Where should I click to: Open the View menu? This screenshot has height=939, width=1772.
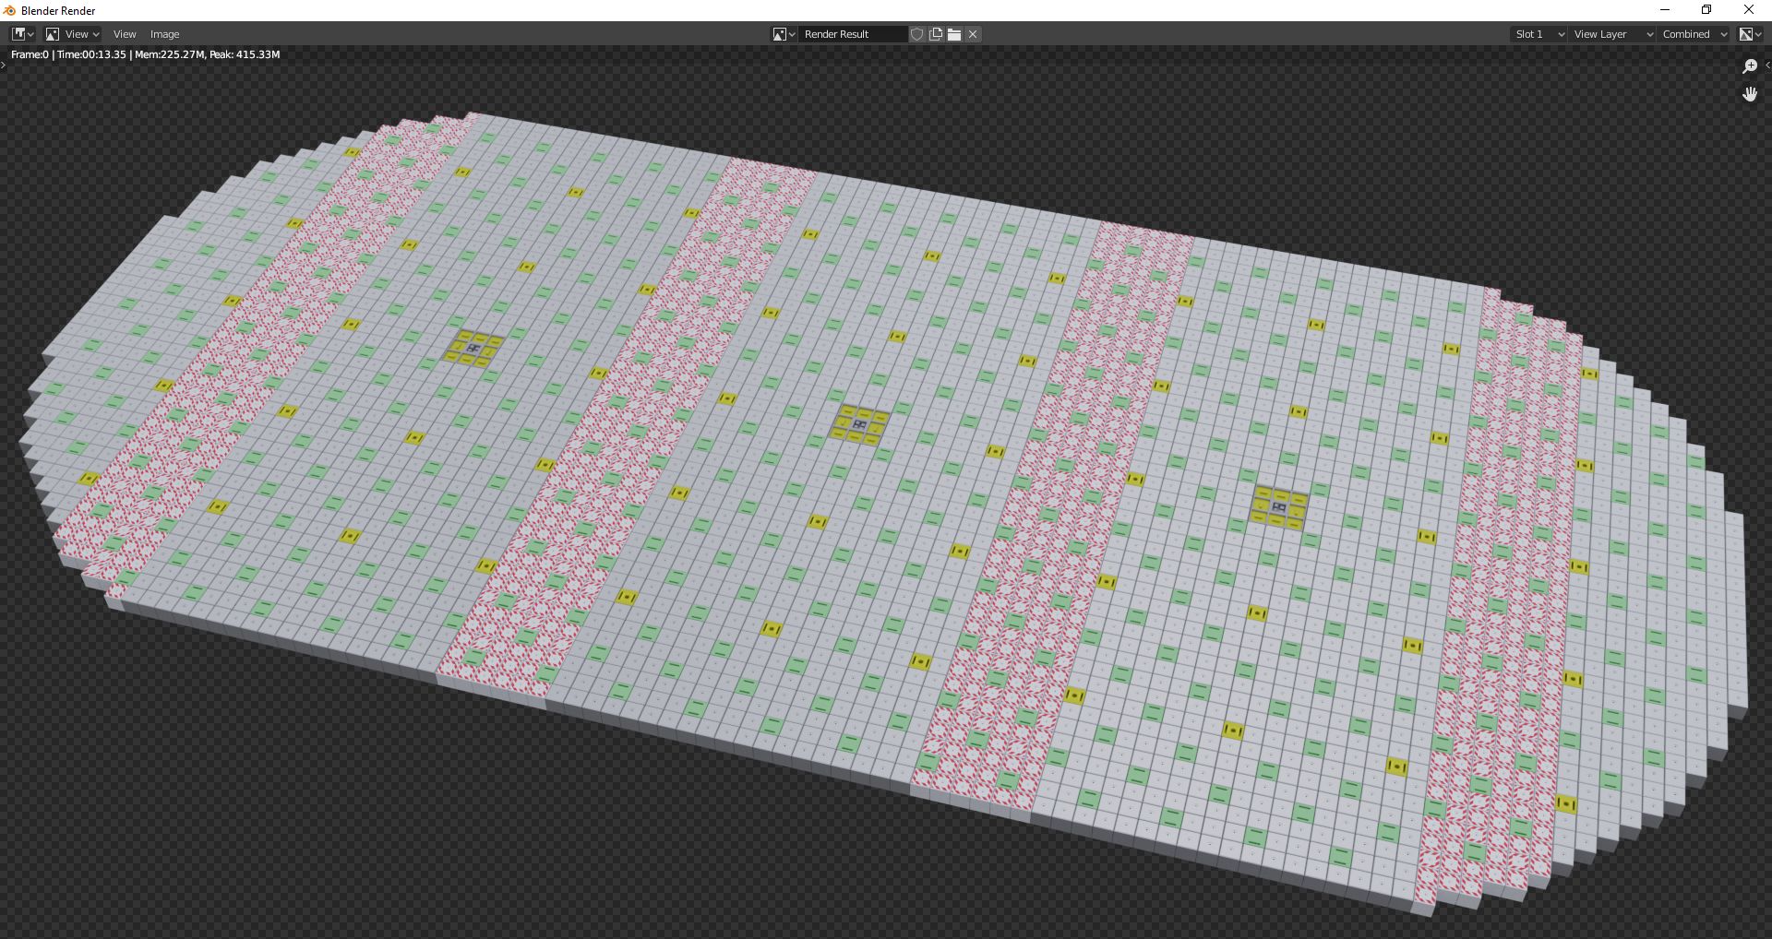[x=125, y=34]
